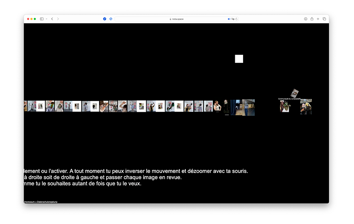Open the Safari downloads button
Image resolution: width=354 pixels, height=224 pixels.
tap(306, 19)
